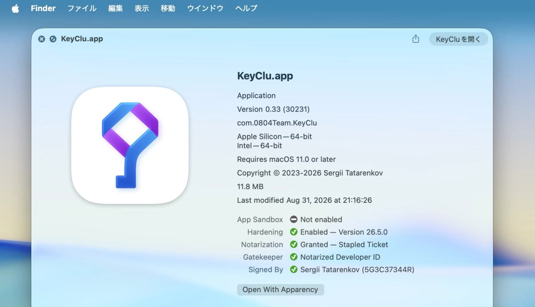Open the ウインドウ menu
The height and width of the screenshot is (307, 535).
[205, 8]
